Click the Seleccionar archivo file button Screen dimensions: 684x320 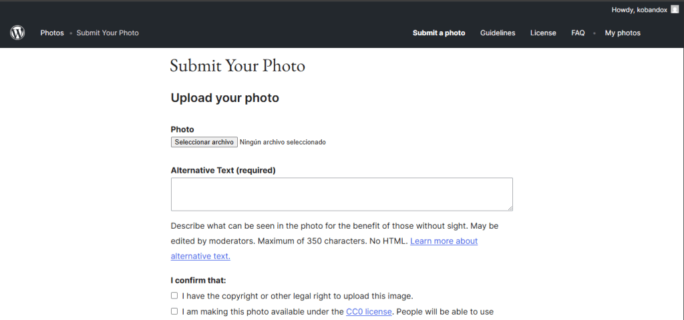coord(204,142)
